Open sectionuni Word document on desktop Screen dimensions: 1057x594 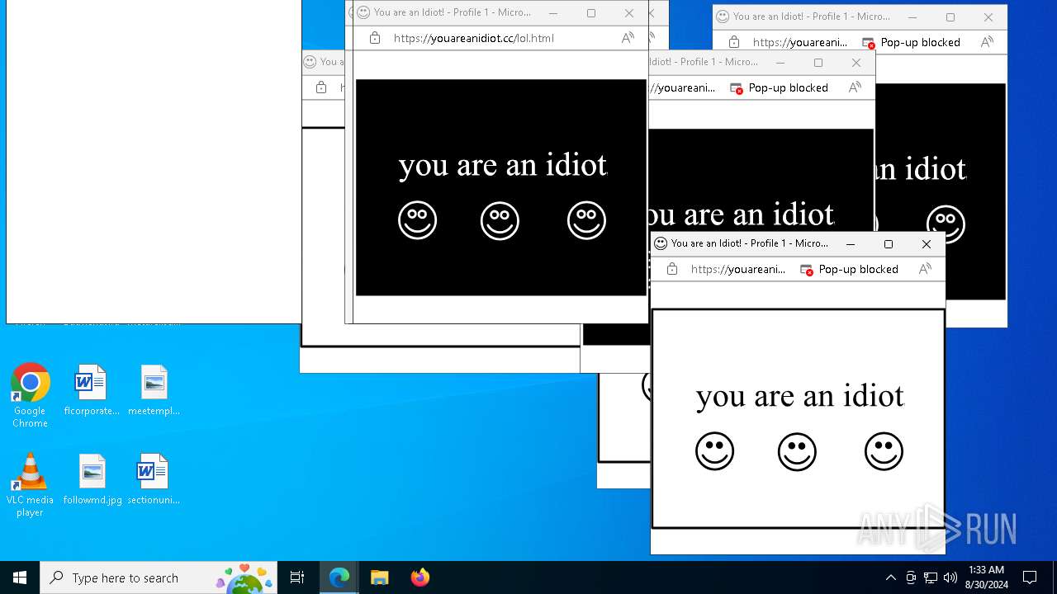pyautogui.click(x=154, y=479)
